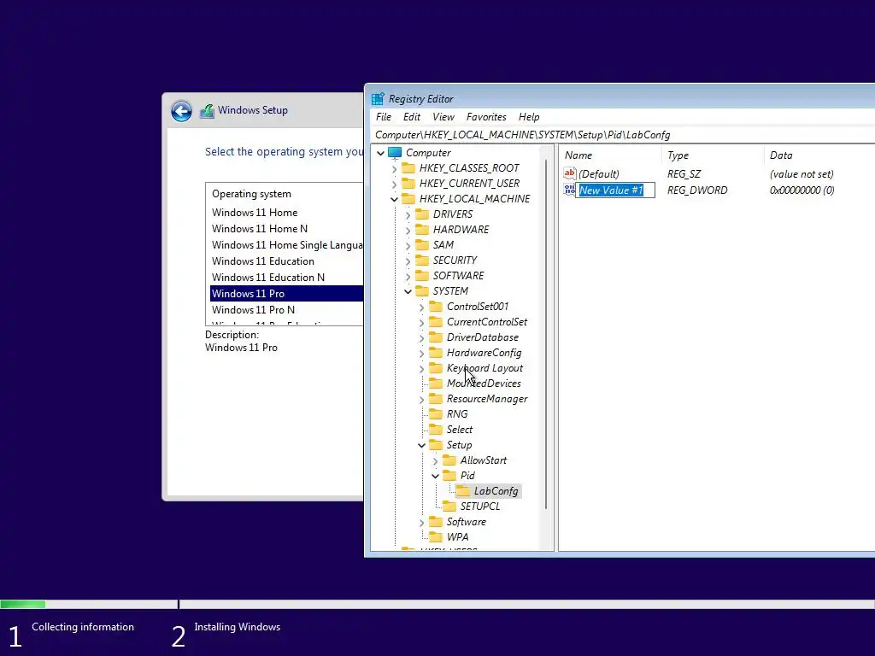Click the (Default) string value icon
The width and height of the screenshot is (875, 656).
coord(569,173)
